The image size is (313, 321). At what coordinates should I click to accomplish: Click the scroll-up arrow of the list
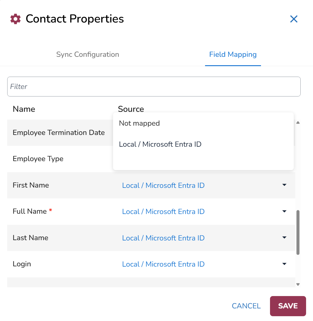(298, 123)
